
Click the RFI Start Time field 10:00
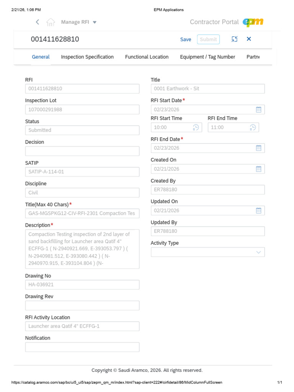176,127
